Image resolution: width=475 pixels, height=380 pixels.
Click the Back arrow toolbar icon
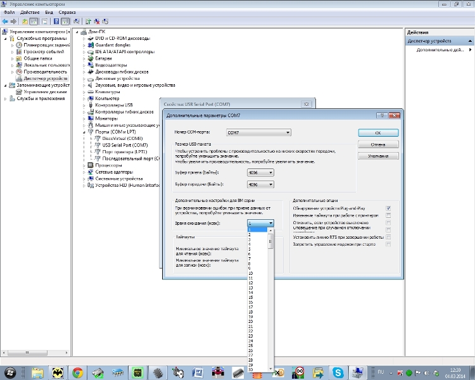(x=5, y=21)
